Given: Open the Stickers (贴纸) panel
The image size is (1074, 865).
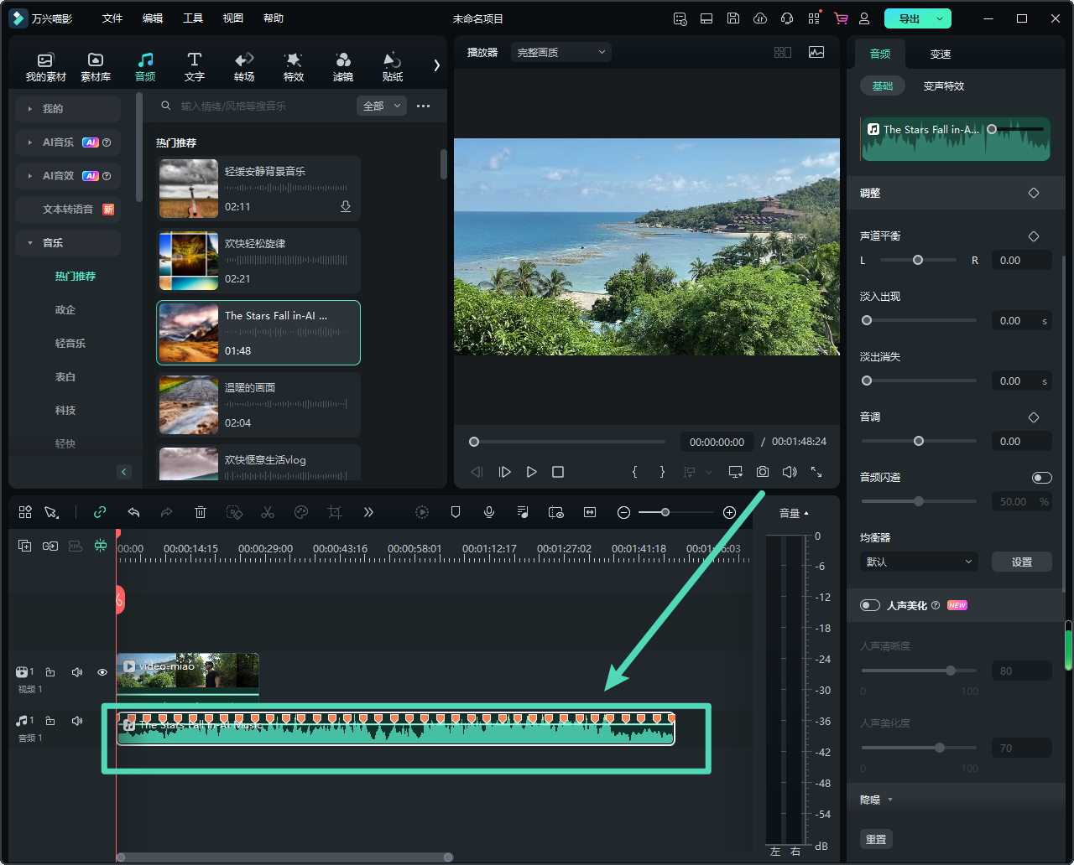Looking at the screenshot, I should tap(392, 66).
